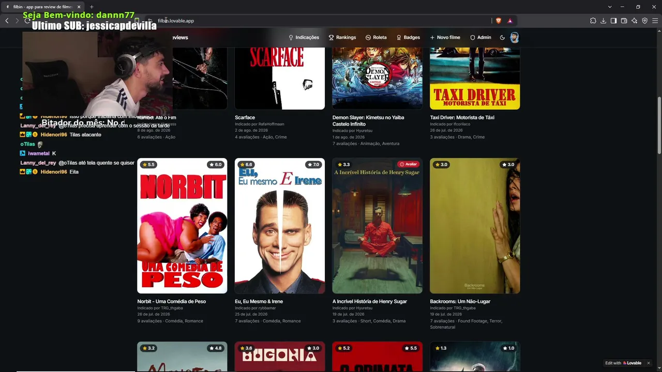The height and width of the screenshot is (372, 662).
Task: Open the Edit with Lovable badge
Action: point(623,363)
